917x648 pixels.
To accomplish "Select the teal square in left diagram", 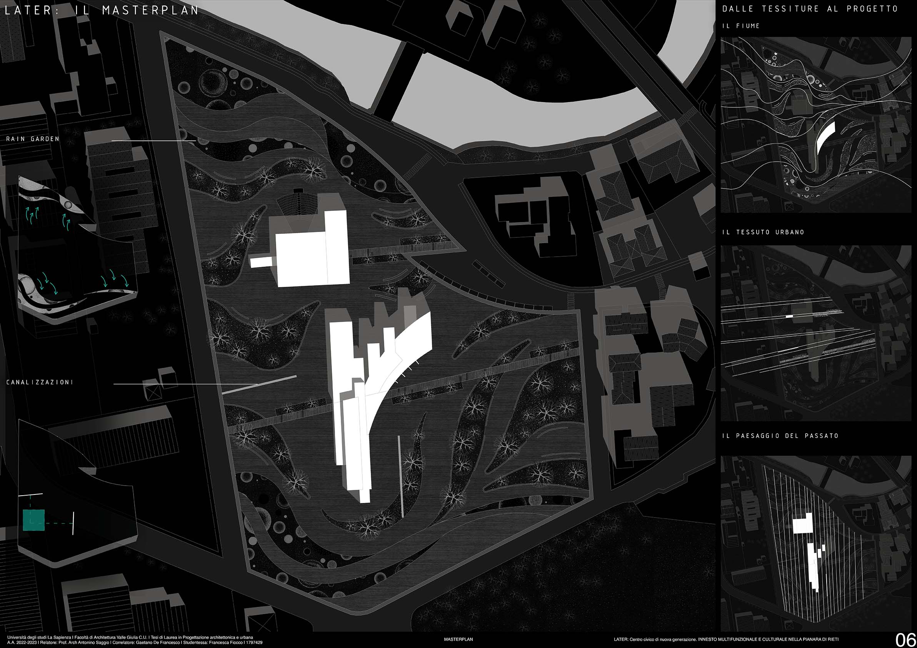I will pos(33,520).
